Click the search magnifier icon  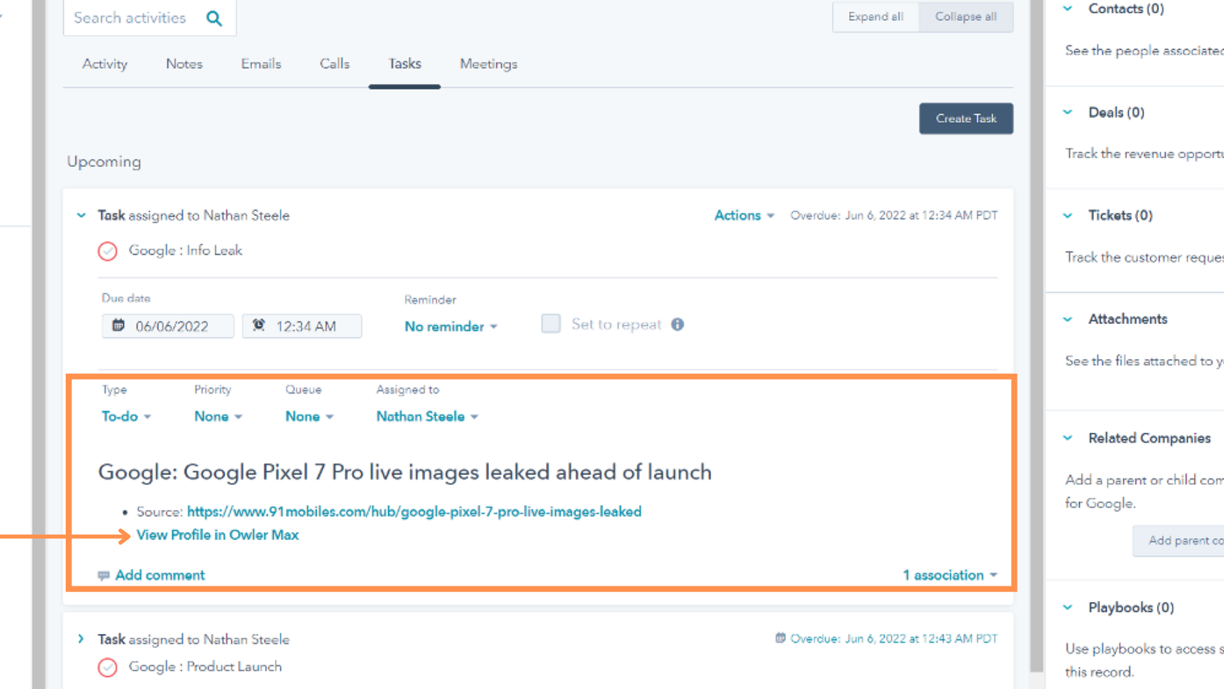[214, 17]
